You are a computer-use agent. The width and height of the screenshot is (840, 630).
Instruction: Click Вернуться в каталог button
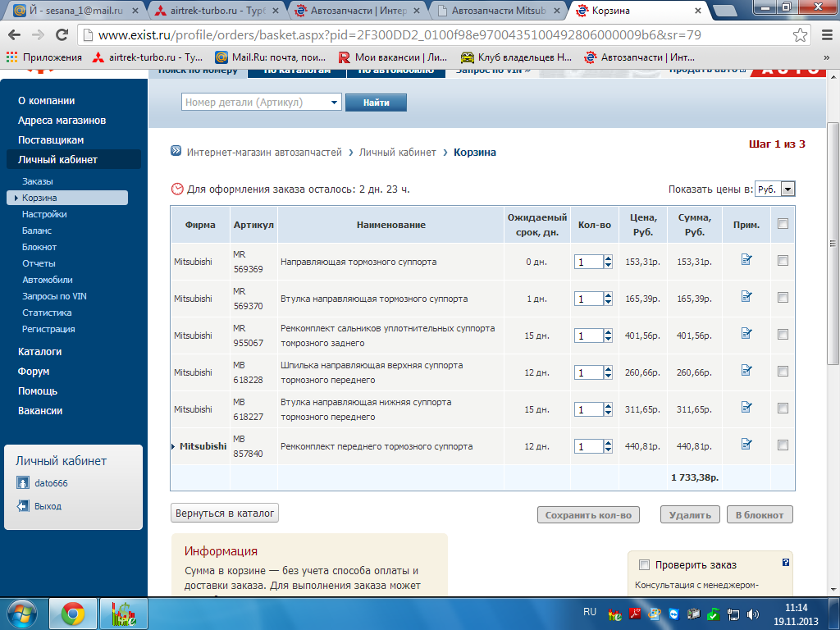pyautogui.click(x=225, y=513)
